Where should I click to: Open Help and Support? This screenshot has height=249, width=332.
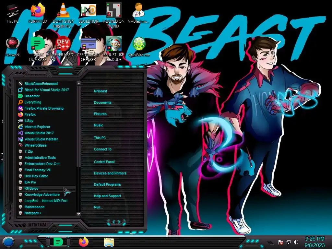108,196
